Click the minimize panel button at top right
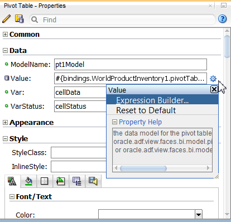 (x=224, y=6)
